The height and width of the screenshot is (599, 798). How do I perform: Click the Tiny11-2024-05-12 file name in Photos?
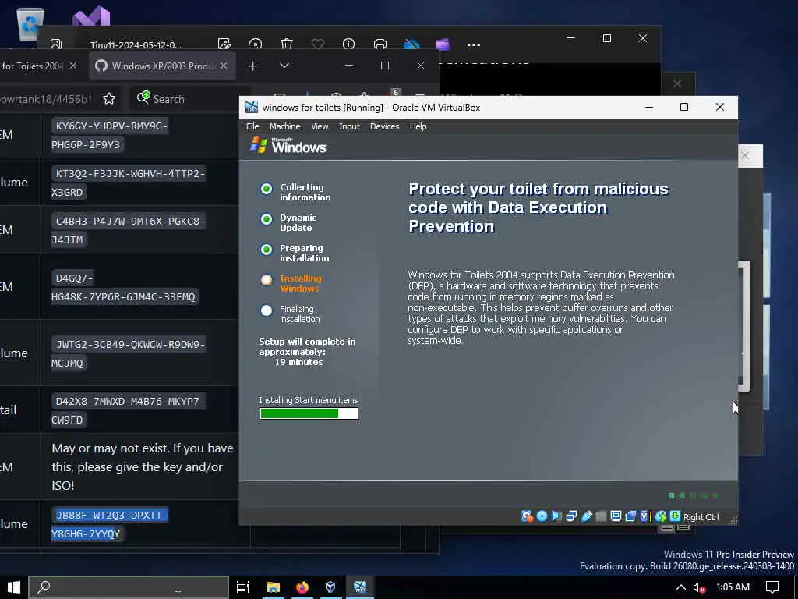point(136,44)
